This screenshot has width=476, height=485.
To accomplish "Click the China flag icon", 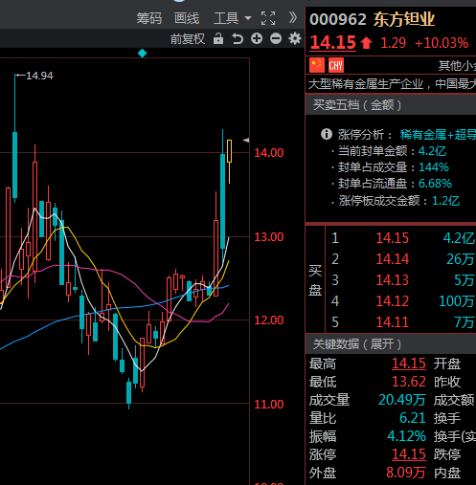I will [317, 65].
